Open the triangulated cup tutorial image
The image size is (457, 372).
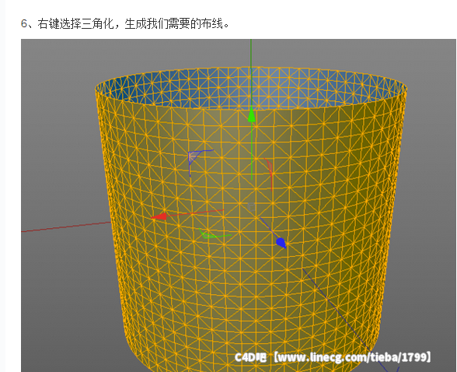click(x=239, y=205)
